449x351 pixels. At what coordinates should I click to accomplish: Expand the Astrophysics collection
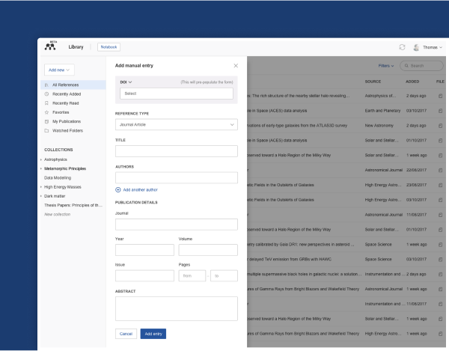coord(40,159)
